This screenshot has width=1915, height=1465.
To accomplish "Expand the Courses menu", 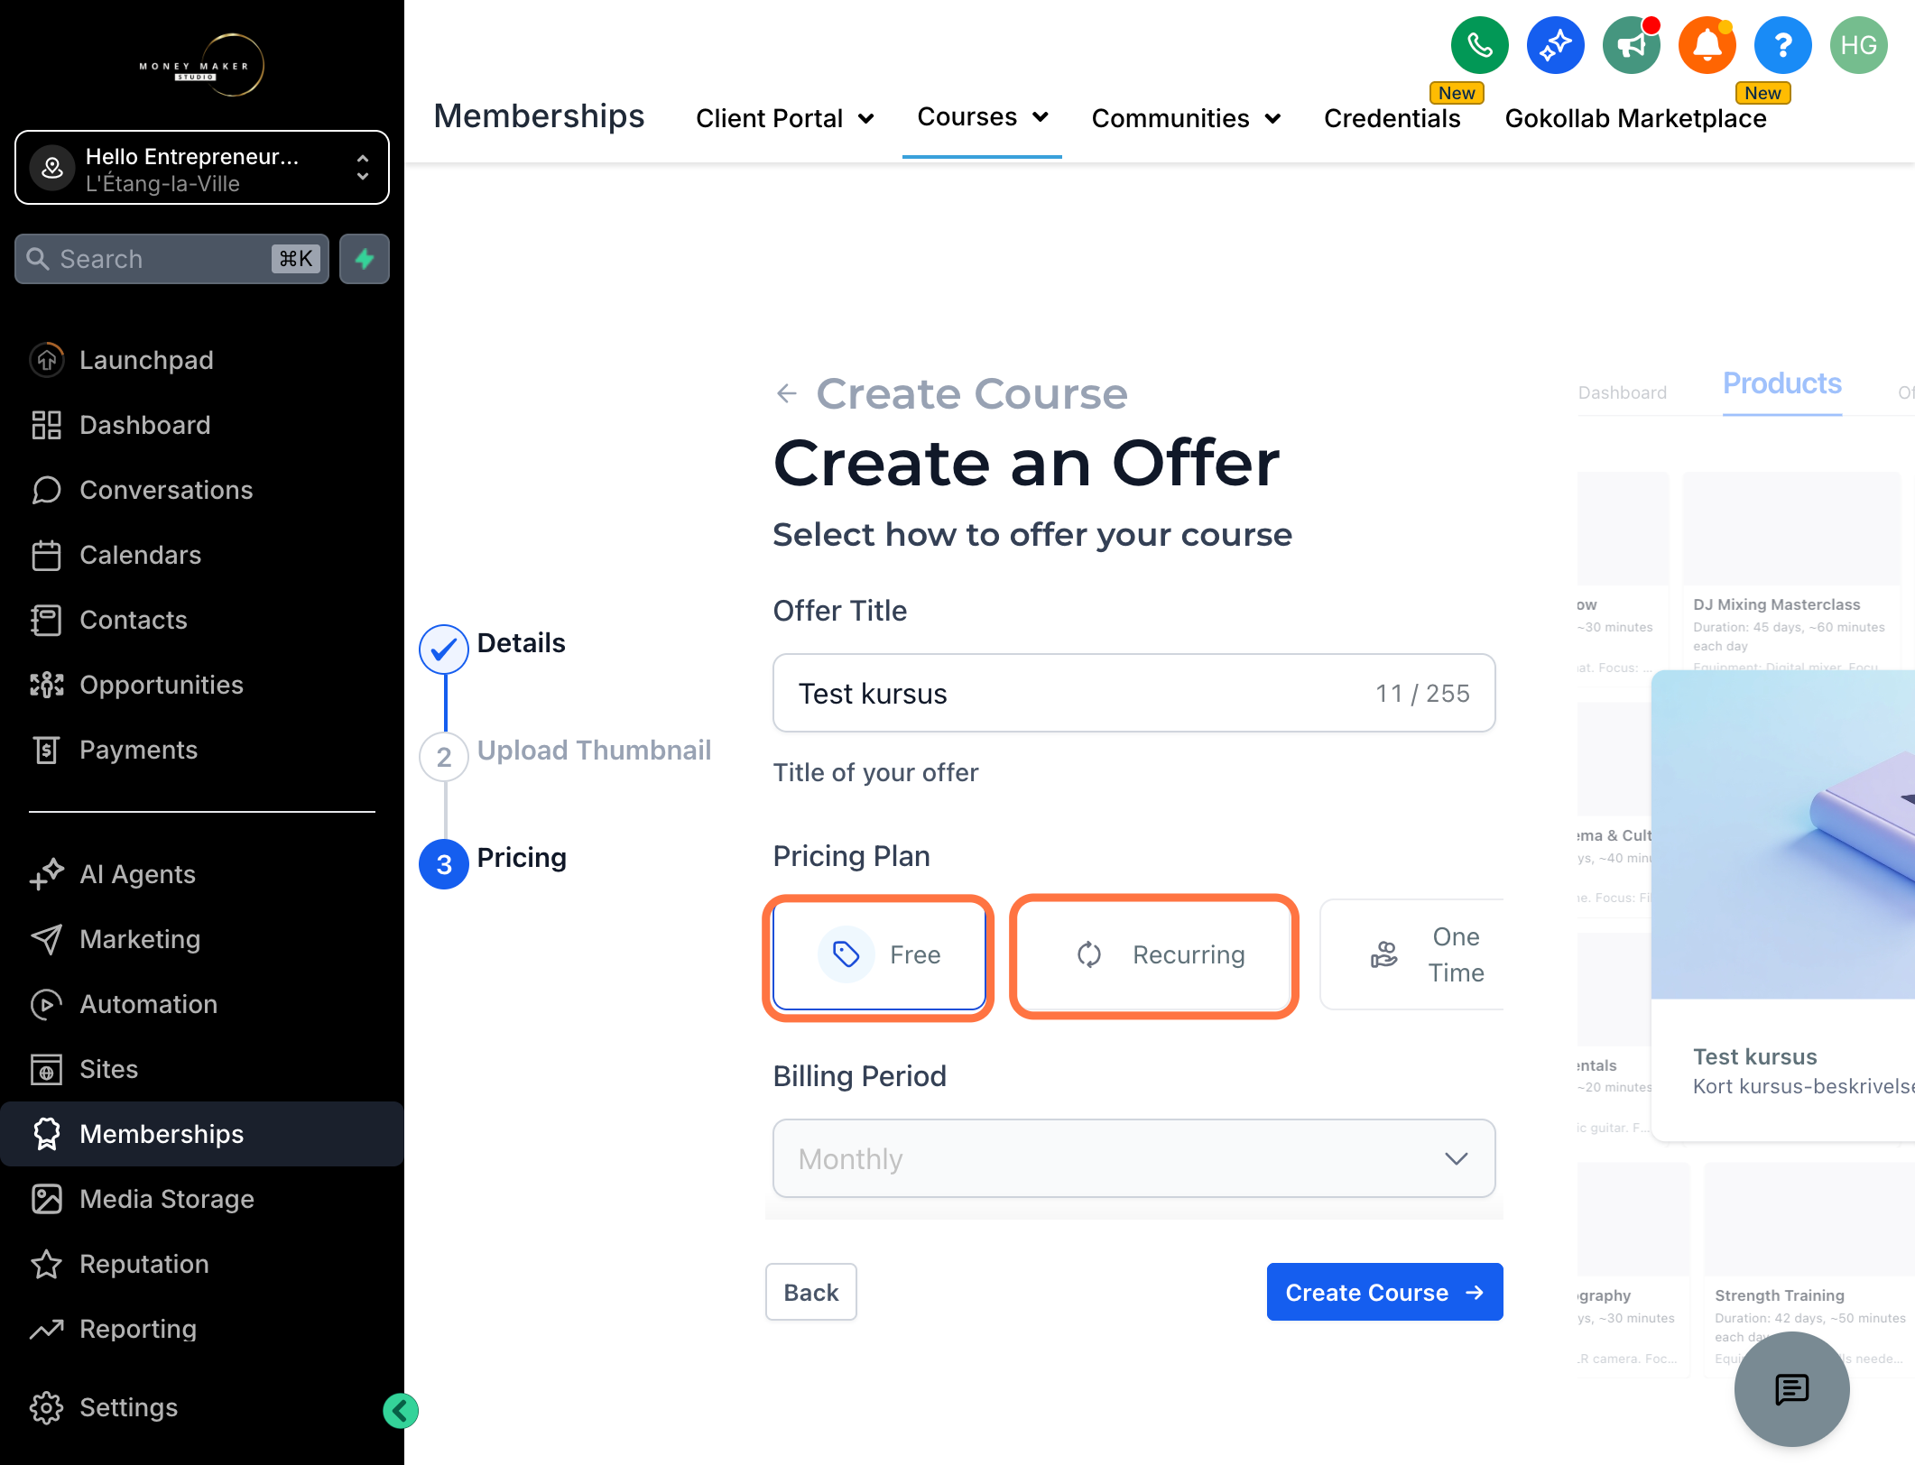I will click(x=982, y=117).
